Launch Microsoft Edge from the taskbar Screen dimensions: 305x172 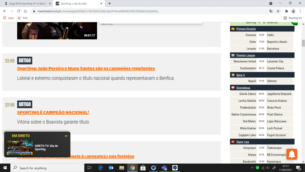(100, 168)
